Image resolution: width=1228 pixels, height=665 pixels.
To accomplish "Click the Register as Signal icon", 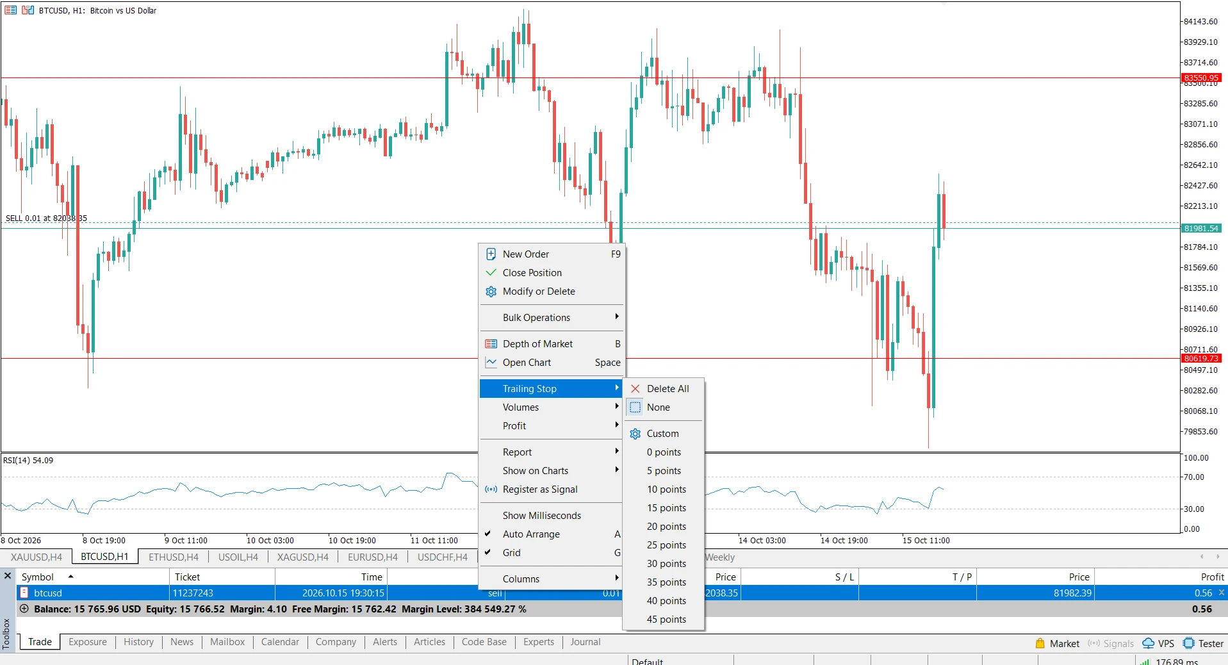I will 491,489.
